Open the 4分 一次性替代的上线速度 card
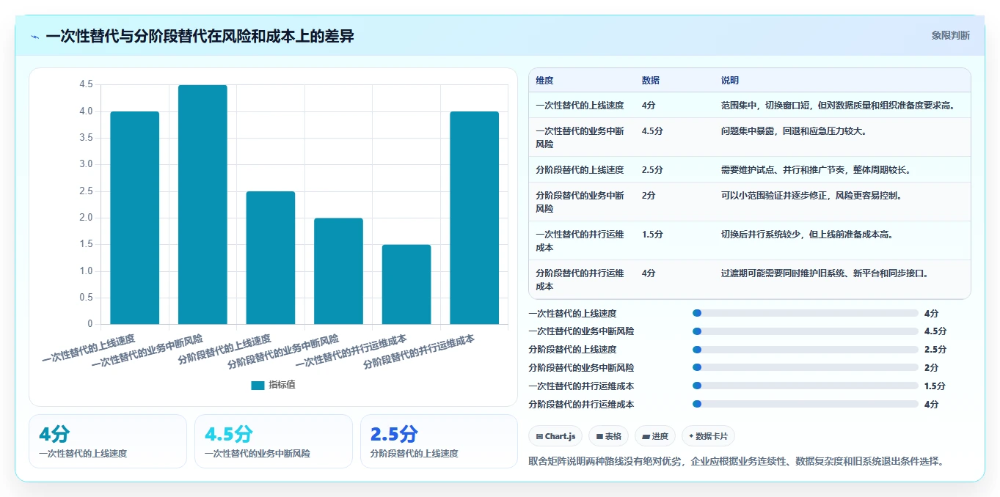1000x497 pixels. coord(108,441)
